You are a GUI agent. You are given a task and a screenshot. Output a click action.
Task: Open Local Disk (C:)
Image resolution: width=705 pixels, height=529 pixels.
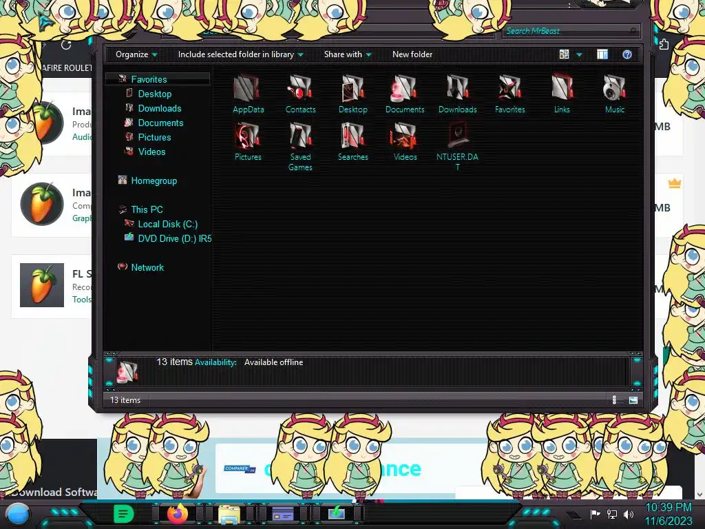pos(168,224)
